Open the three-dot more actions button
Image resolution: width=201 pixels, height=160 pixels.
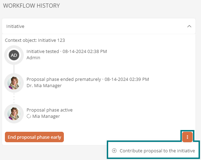tap(187, 137)
